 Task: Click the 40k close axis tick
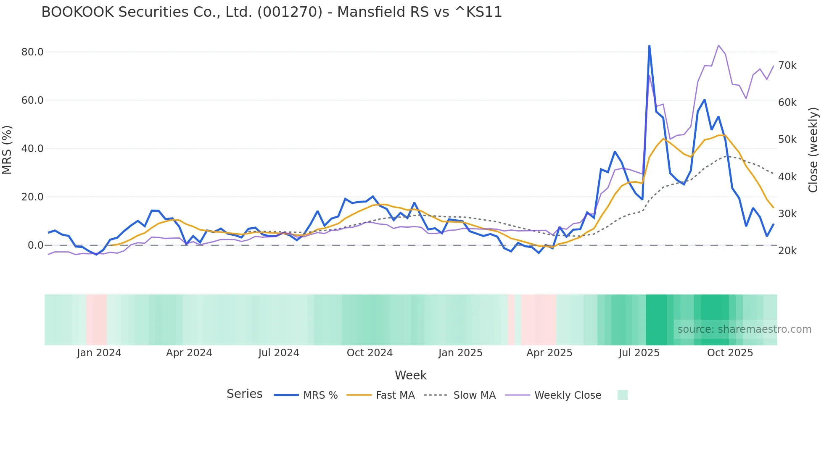click(x=787, y=177)
